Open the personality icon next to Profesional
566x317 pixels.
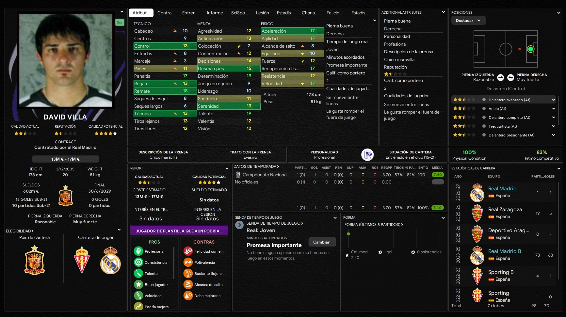pyautogui.click(x=367, y=155)
